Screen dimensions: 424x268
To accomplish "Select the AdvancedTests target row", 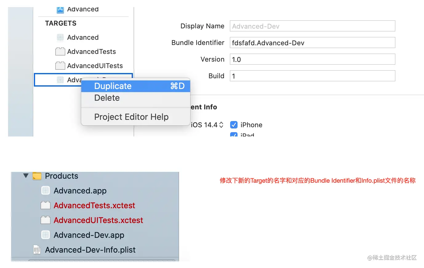I will point(83,51).
